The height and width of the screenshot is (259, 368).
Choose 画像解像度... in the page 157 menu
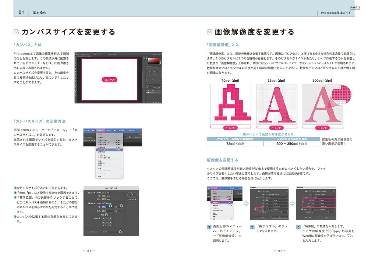point(222,202)
